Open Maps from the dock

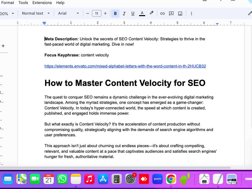pyautogui.click(x=21, y=179)
